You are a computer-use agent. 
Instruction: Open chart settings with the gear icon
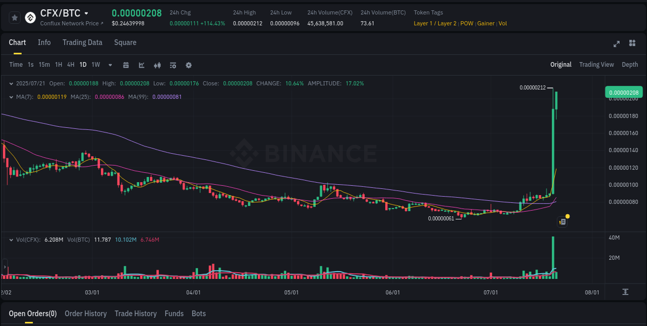pyautogui.click(x=188, y=65)
